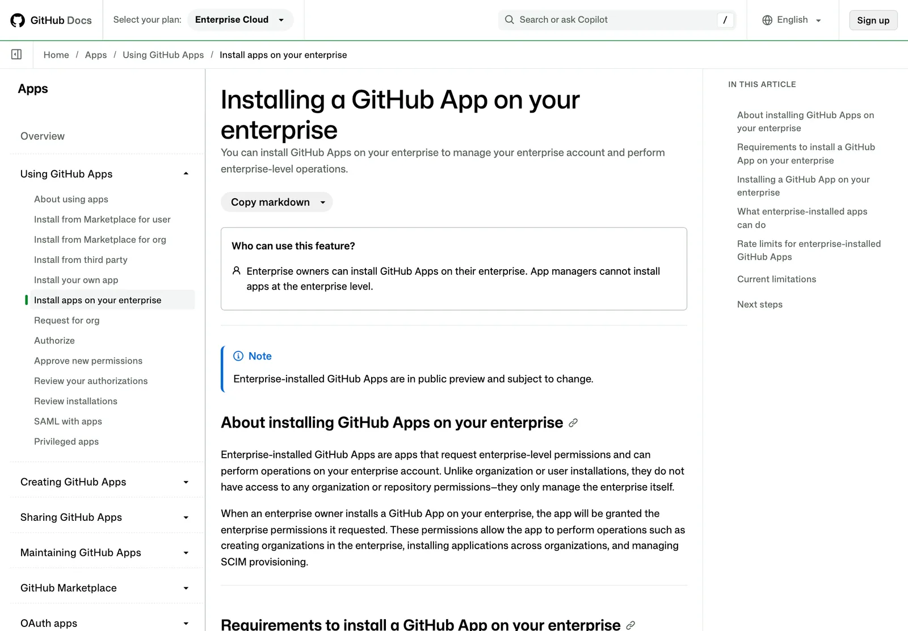Click Using GitHub Apps breadcrumb link
The image size is (908, 631).
[163, 55]
